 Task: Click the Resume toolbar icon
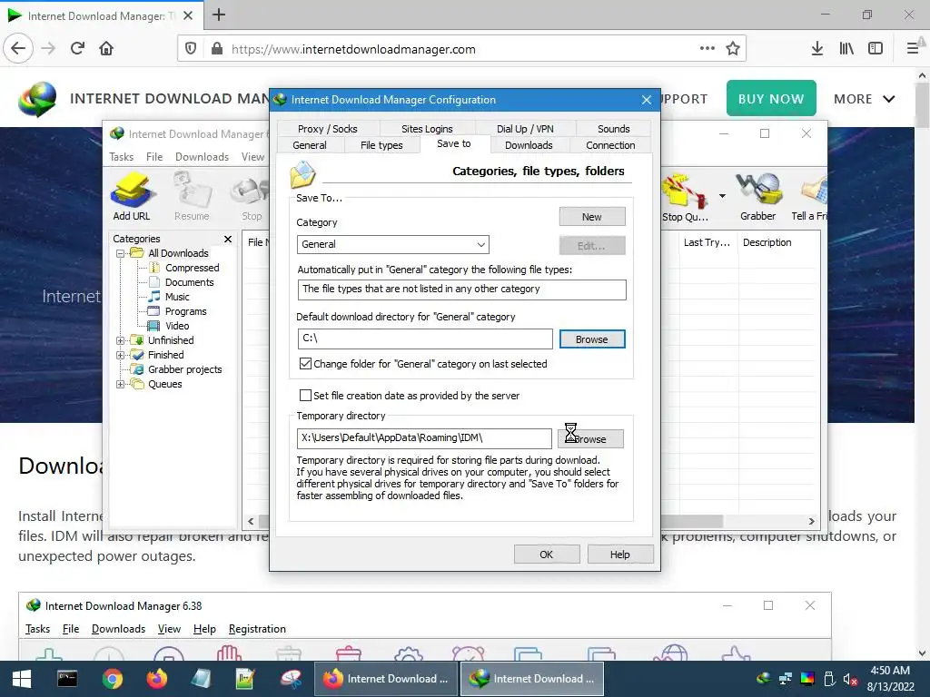pos(192,196)
